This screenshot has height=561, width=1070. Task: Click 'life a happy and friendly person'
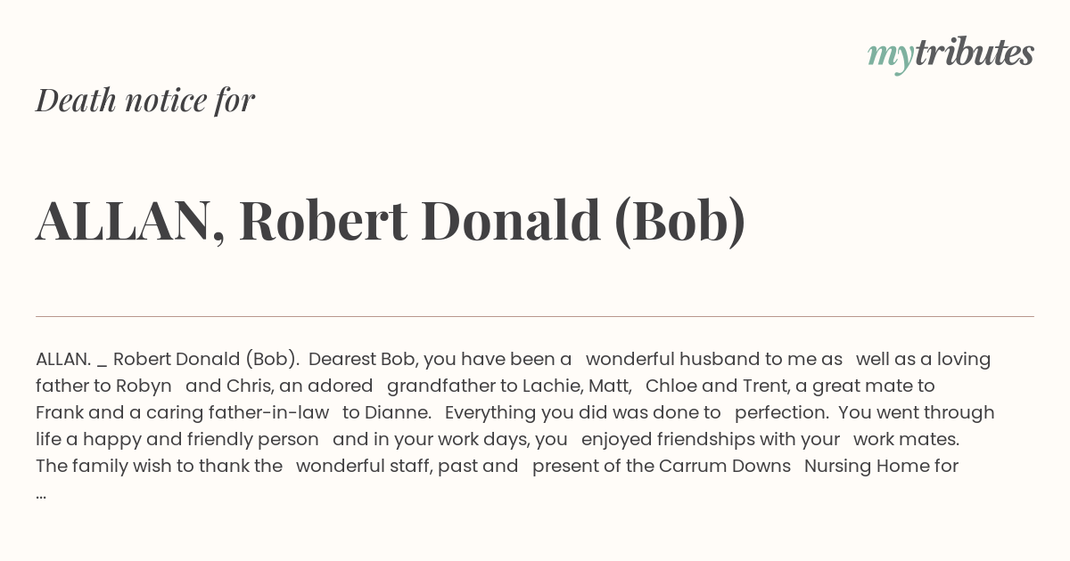177,440
